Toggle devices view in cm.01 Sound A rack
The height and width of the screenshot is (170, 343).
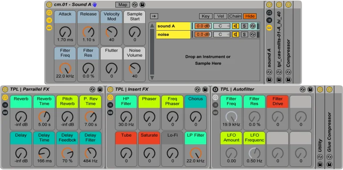(49, 28)
